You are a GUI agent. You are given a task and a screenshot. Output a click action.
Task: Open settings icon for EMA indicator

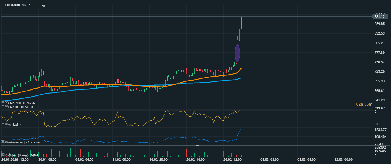(3, 106)
